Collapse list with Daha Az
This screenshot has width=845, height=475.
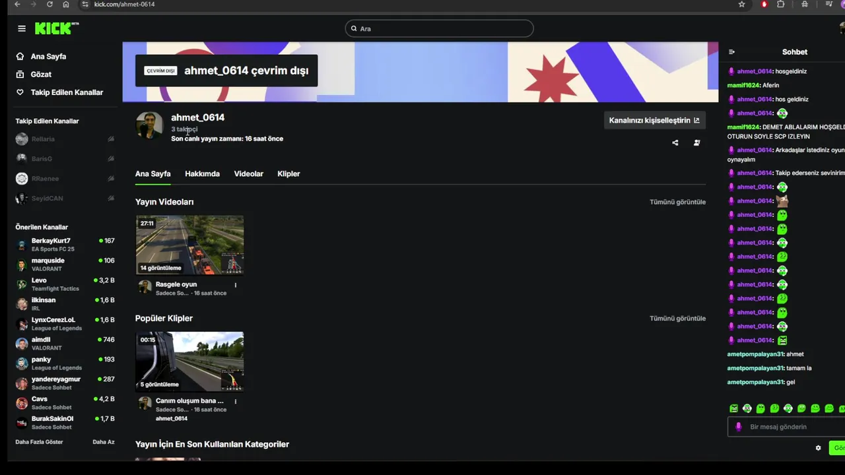pos(103,442)
